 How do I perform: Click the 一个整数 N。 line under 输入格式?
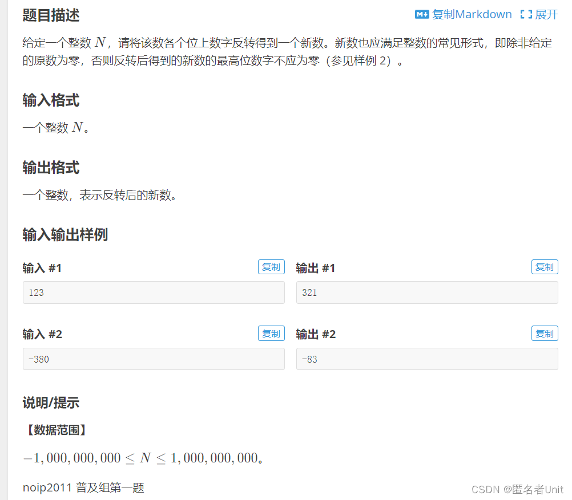point(56,128)
